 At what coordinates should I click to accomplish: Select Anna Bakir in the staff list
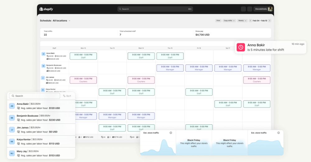pyautogui.click(x=41, y=106)
